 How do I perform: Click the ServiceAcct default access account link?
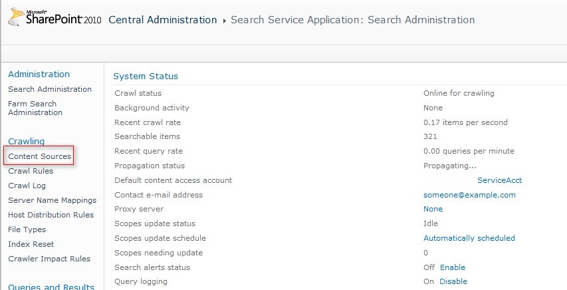[499, 180]
